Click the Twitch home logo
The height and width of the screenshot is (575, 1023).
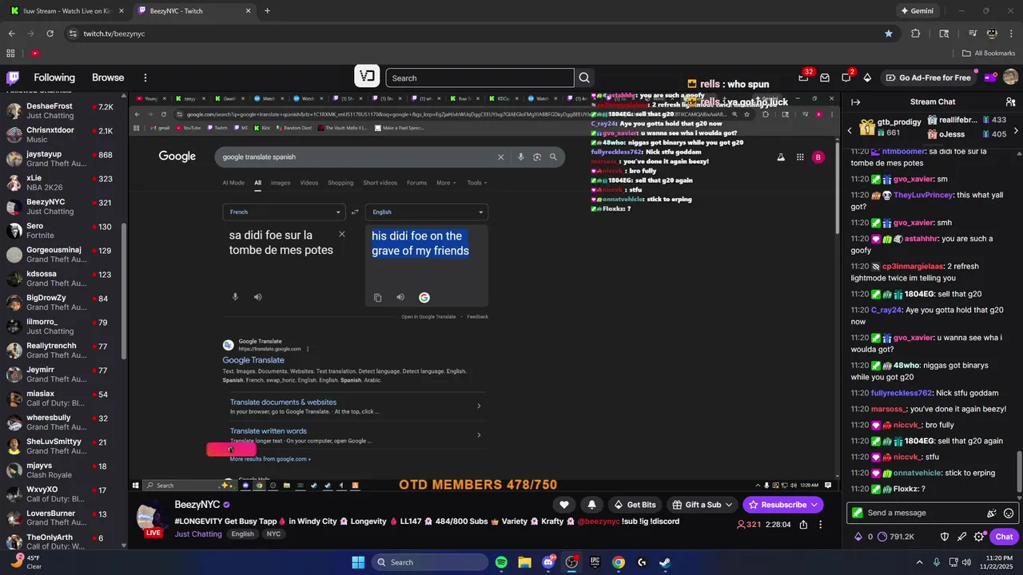click(13, 77)
